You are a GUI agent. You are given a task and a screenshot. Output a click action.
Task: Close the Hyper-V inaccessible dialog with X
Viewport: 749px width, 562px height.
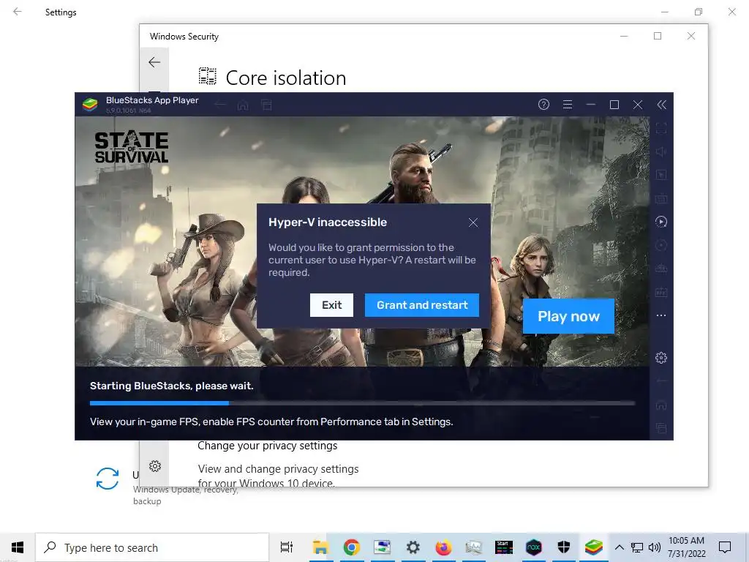473,222
